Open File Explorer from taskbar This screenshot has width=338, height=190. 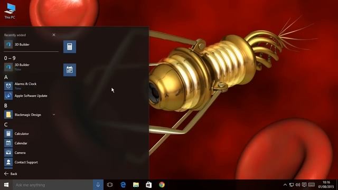(136, 185)
